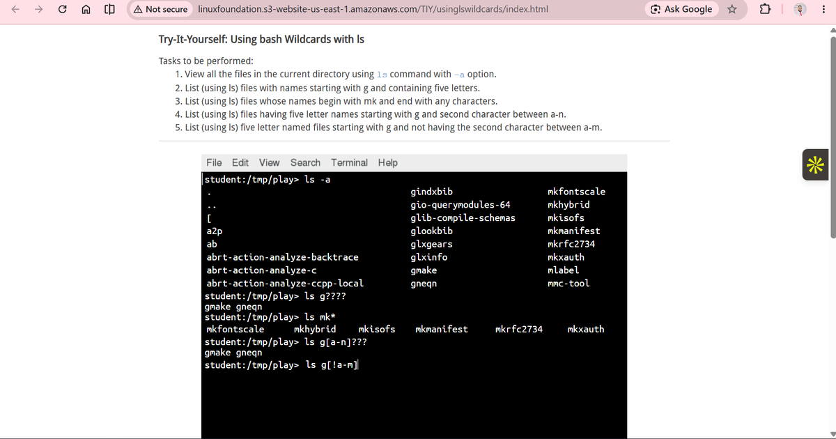Click the 'ls g????' command line

[274, 296]
